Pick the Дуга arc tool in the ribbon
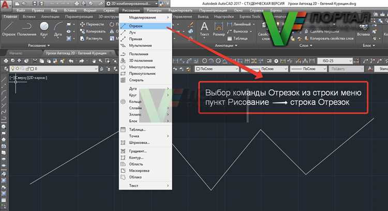This screenshot has height=211, width=388. click(x=58, y=29)
